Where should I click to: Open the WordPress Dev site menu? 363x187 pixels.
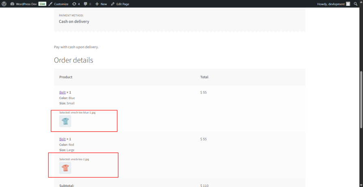(x=26, y=4)
